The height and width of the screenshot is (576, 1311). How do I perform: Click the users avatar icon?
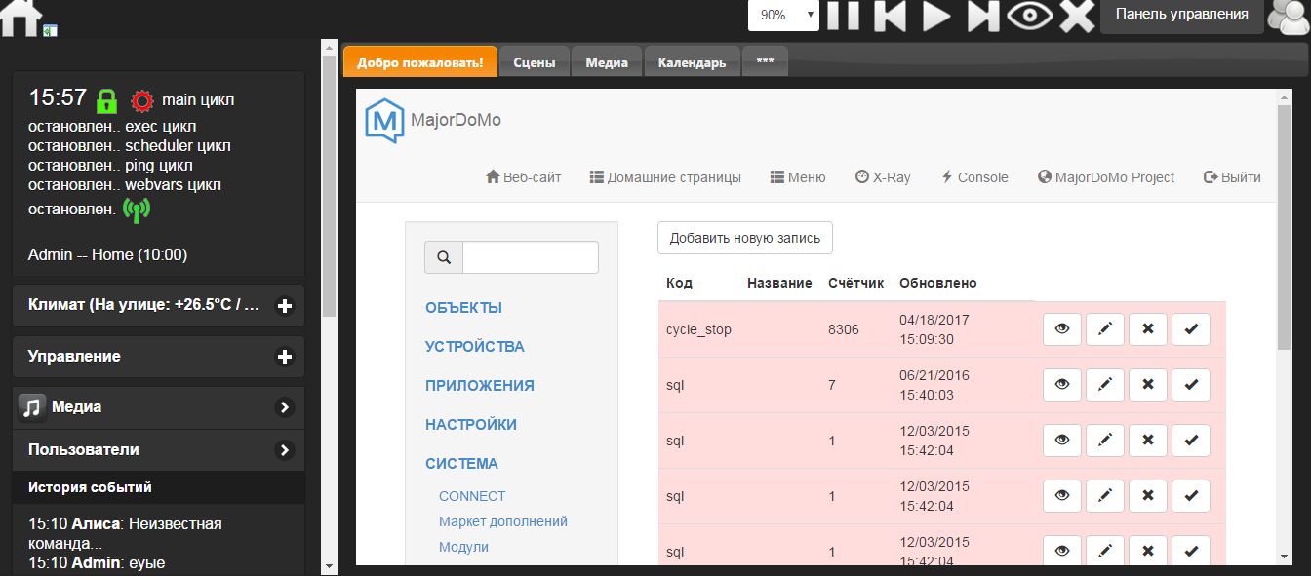click(1289, 16)
